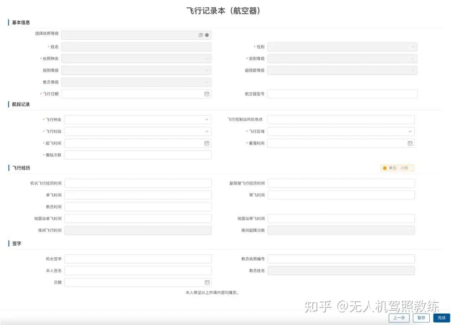The width and height of the screenshot is (451, 325).
Task: Open the 性别 dropdown
Action: click(413, 46)
